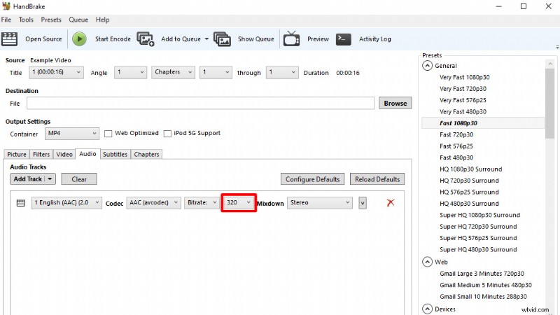Open the Codec AAC (avcodec) dropdown
This screenshot has height=315, width=560.
[153, 203]
